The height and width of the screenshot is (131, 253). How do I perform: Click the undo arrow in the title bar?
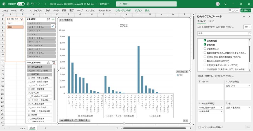coord(33,4)
